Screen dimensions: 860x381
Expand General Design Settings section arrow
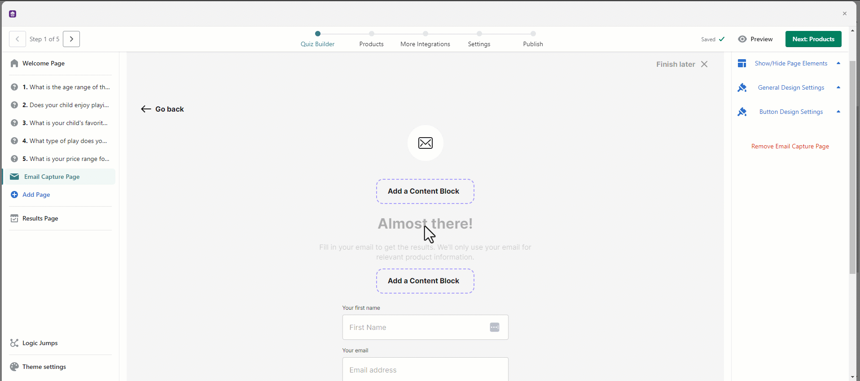click(x=838, y=87)
